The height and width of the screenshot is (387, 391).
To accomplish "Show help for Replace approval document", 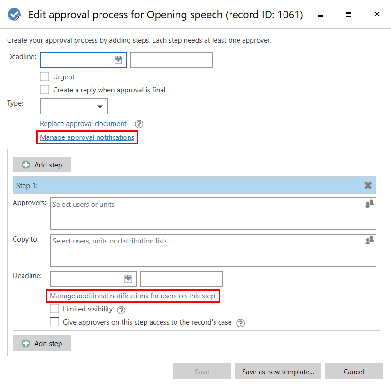I will click(138, 124).
